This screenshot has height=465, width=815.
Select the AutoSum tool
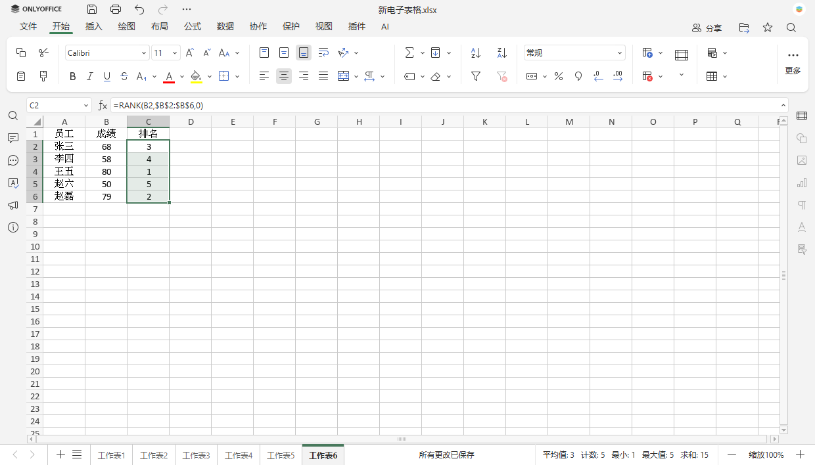(x=409, y=53)
